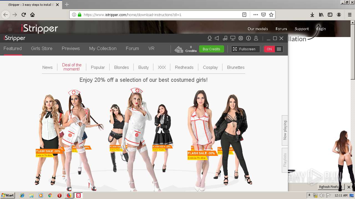Select the Cosplay category
The image size is (355, 199).
210,67
